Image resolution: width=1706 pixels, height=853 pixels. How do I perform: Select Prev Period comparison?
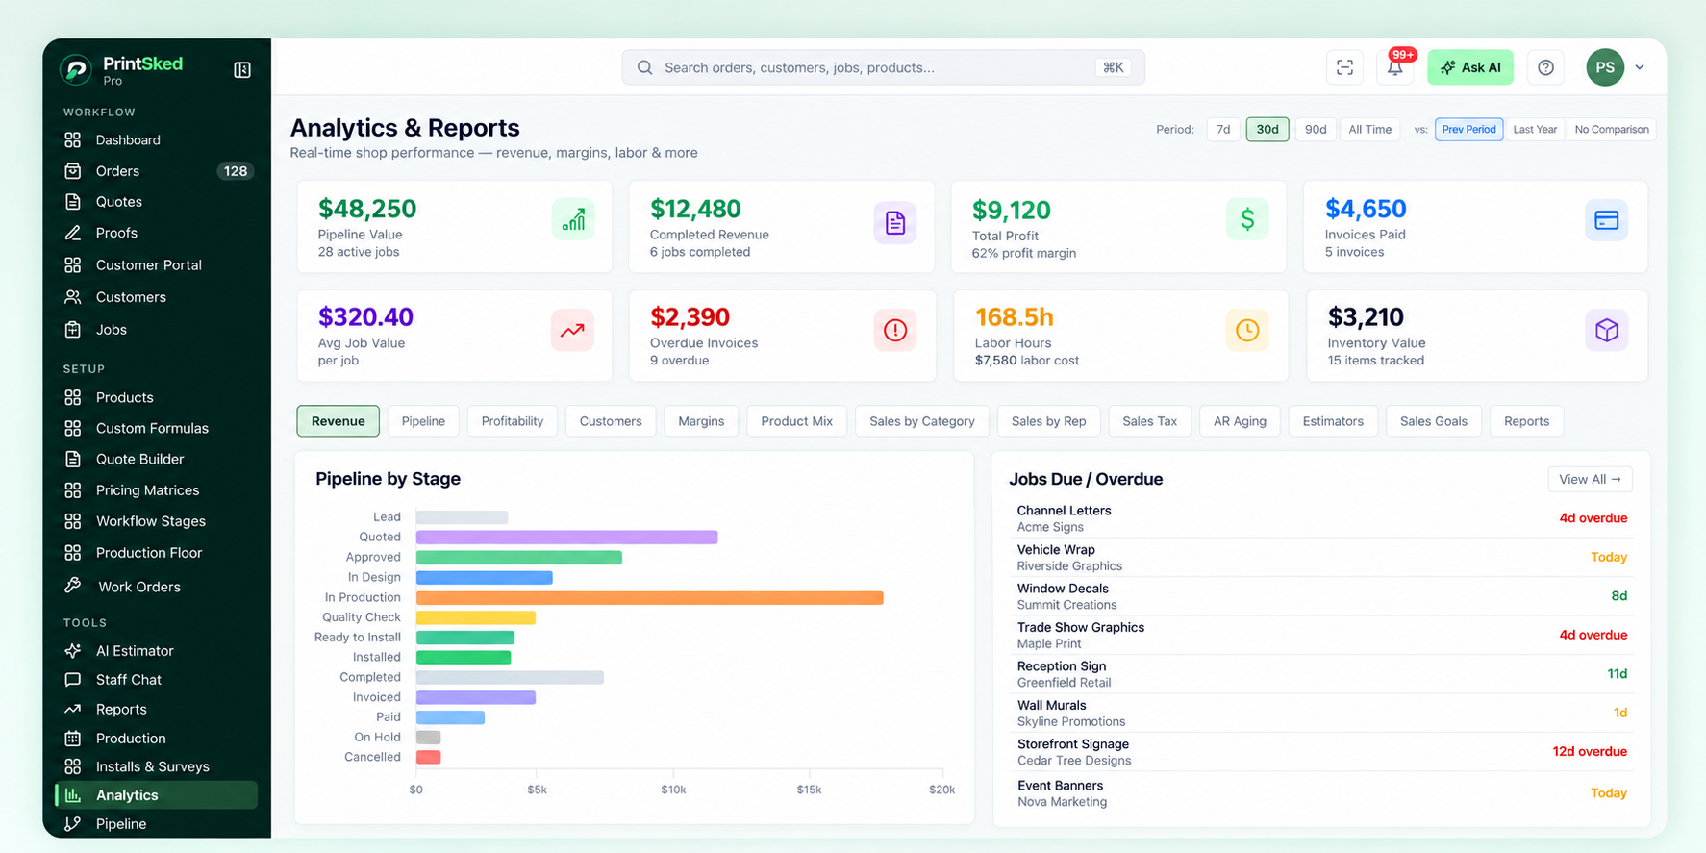pyautogui.click(x=1468, y=129)
